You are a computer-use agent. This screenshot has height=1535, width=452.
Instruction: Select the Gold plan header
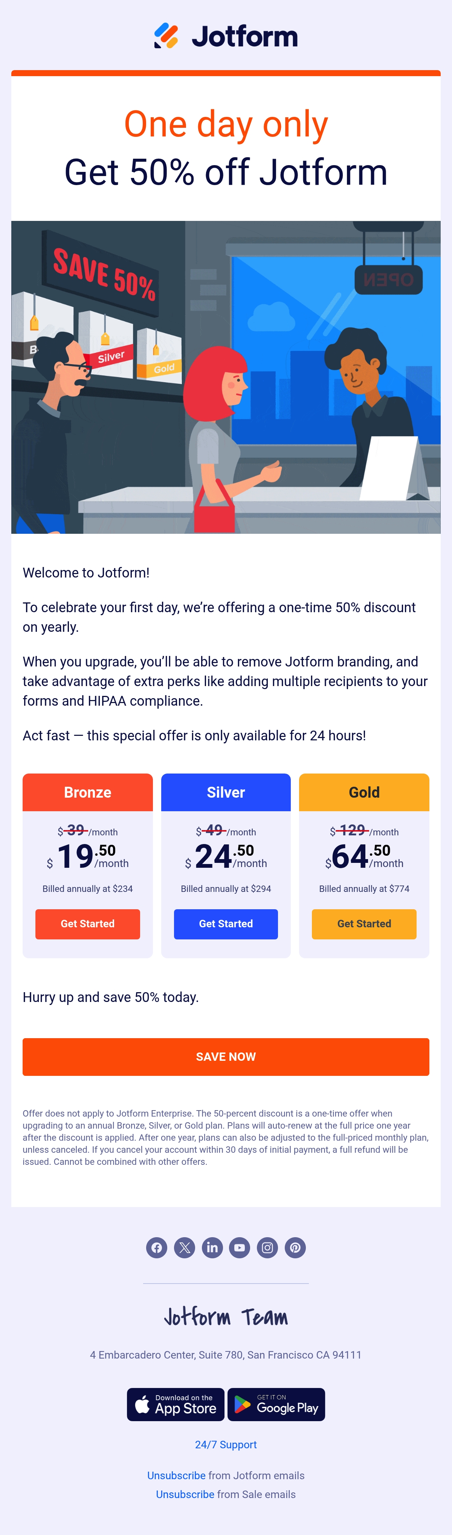click(364, 792)
